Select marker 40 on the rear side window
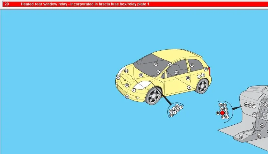 point(192,65)
